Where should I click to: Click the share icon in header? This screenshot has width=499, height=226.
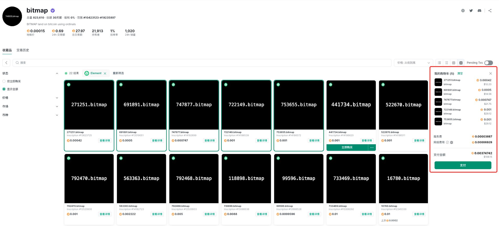[490, 11]
